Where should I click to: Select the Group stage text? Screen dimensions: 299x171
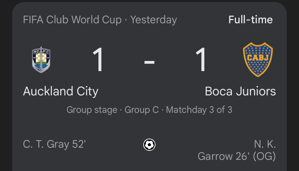92,110
